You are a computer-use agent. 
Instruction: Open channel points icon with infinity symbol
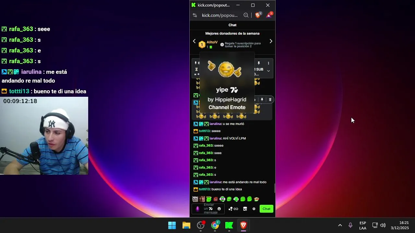[233, 209]
